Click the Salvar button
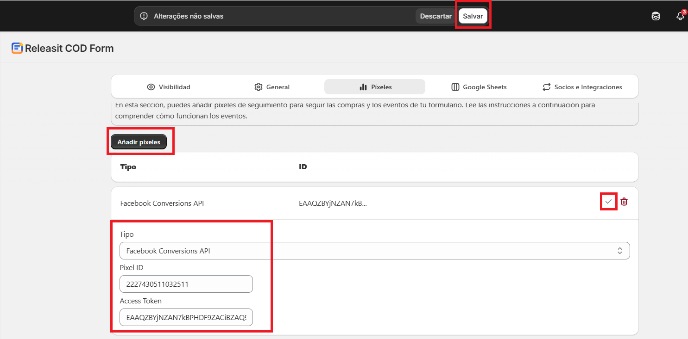688x339 pixels. click(473, 16)
